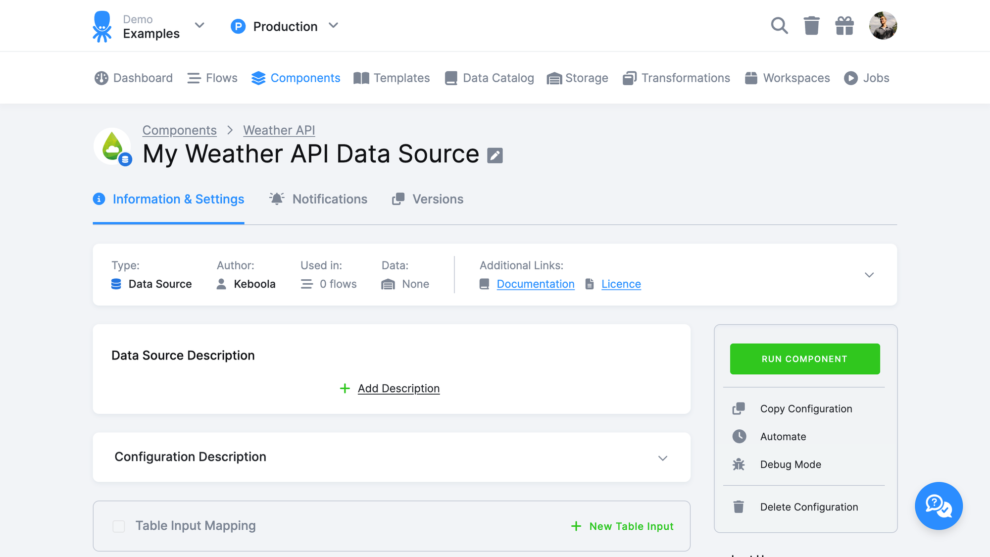990x557 pixels.
Task: Open the Transformations menu item
Action: click(686, 78)
